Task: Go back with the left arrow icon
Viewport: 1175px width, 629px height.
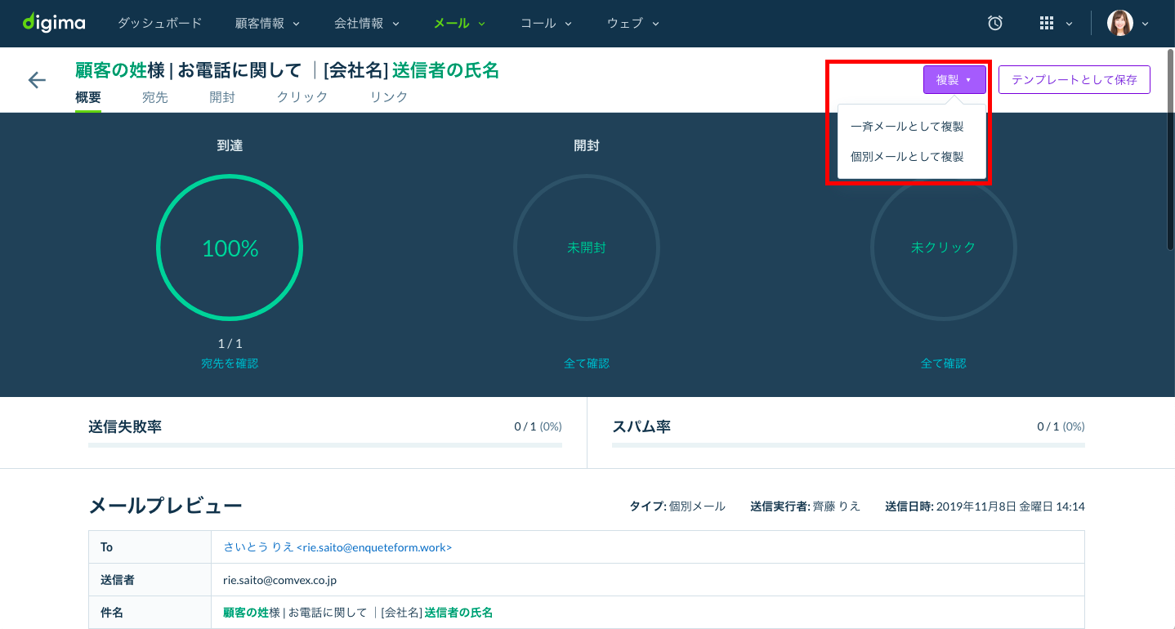Action: 37,80
